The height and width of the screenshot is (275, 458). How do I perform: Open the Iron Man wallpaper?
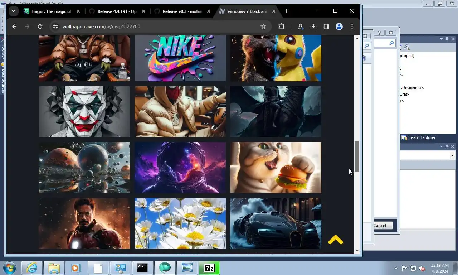(x=84, y=223)
